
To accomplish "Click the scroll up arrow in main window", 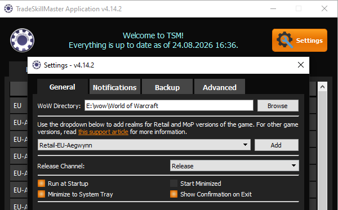I will (x=322, y=87).
